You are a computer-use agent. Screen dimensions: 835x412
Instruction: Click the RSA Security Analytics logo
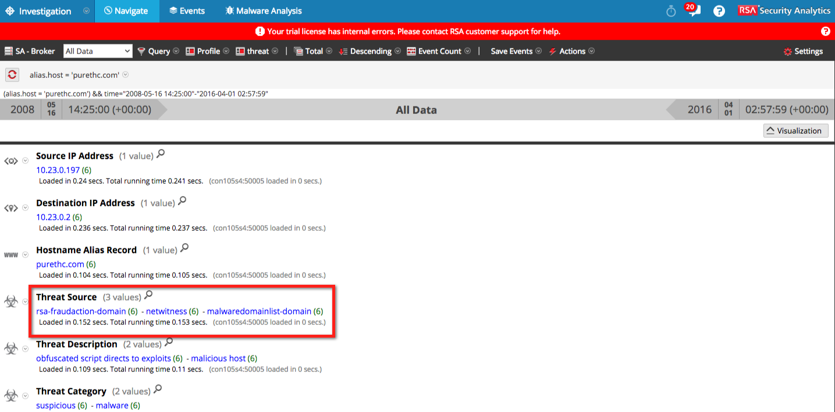pyautogui.click(x=784, y=10)
